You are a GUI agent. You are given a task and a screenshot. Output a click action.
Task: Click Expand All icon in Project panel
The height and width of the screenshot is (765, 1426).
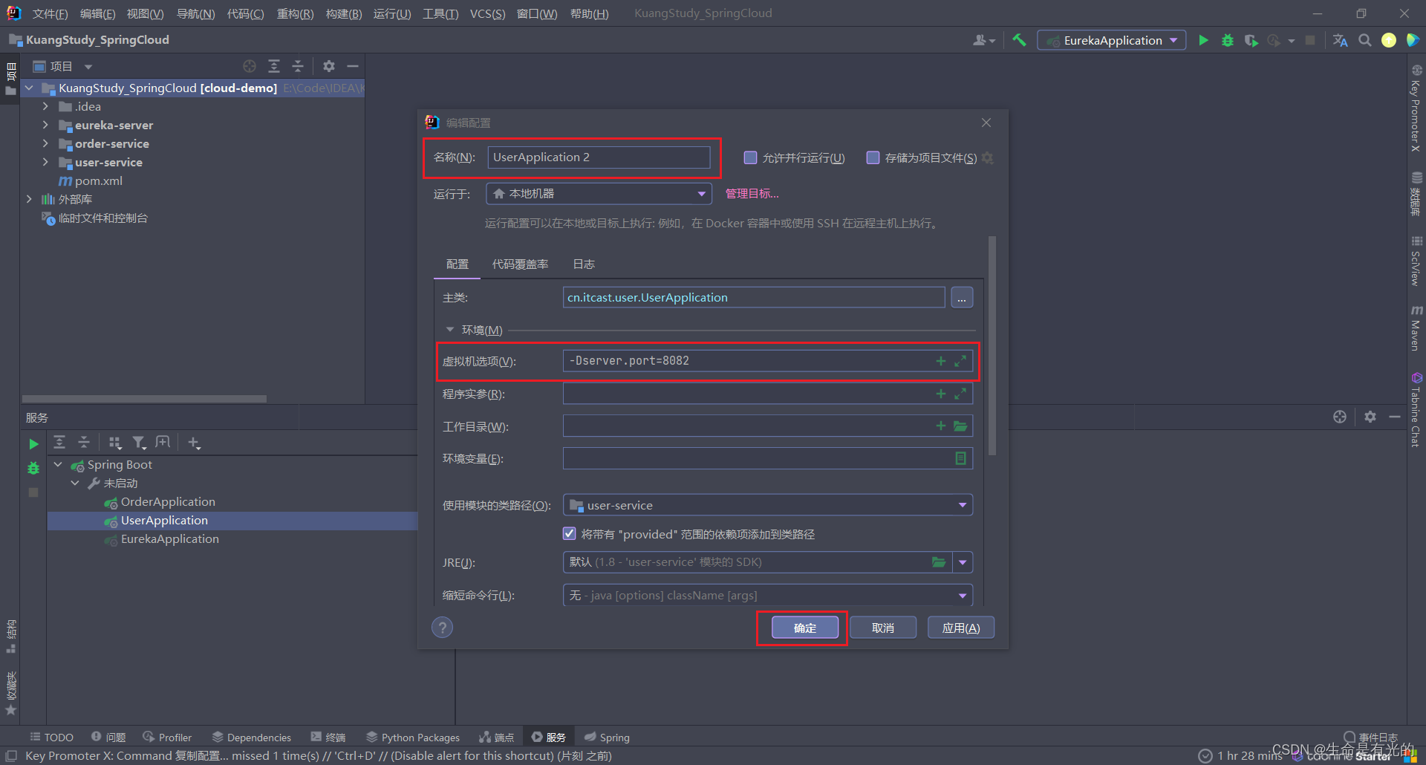click(x=274, y=66)
